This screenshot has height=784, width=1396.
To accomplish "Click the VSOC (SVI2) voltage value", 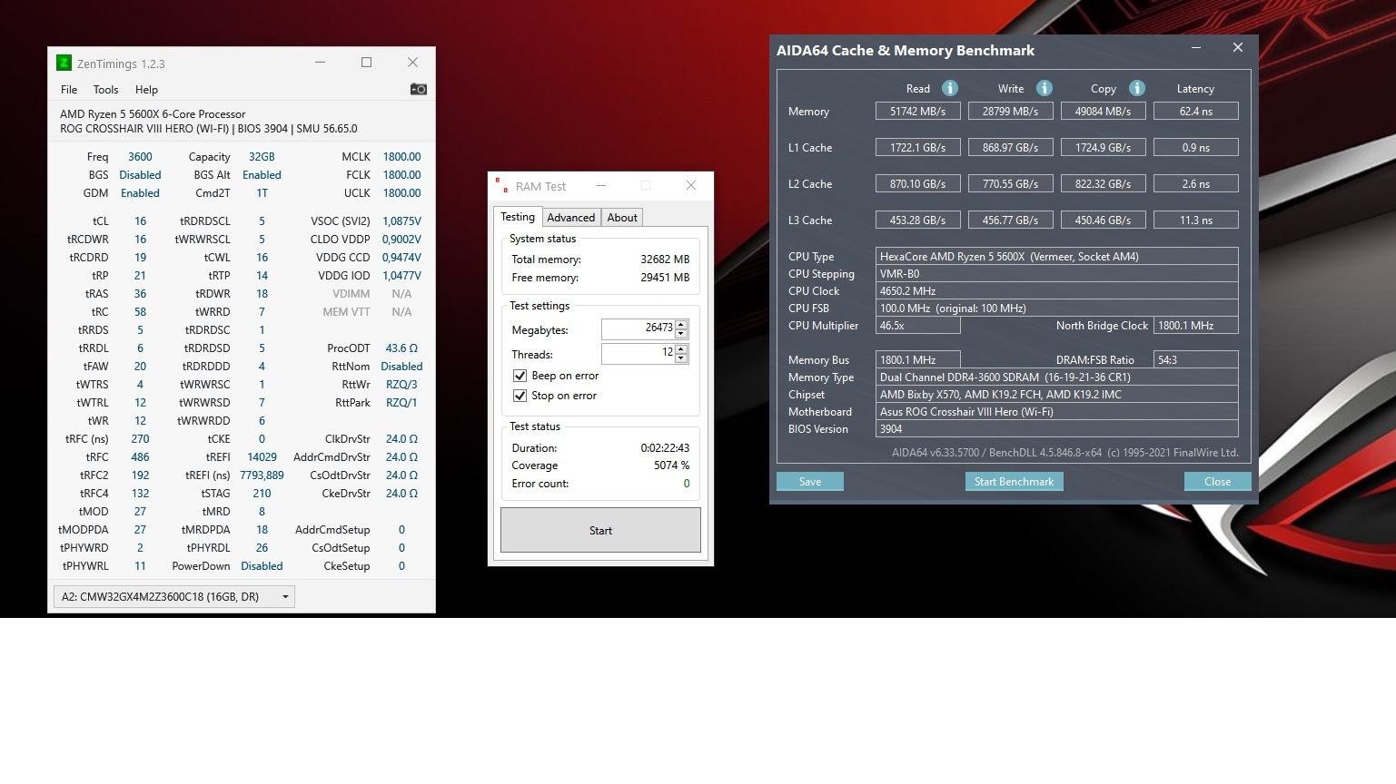I will coord(401,220).
